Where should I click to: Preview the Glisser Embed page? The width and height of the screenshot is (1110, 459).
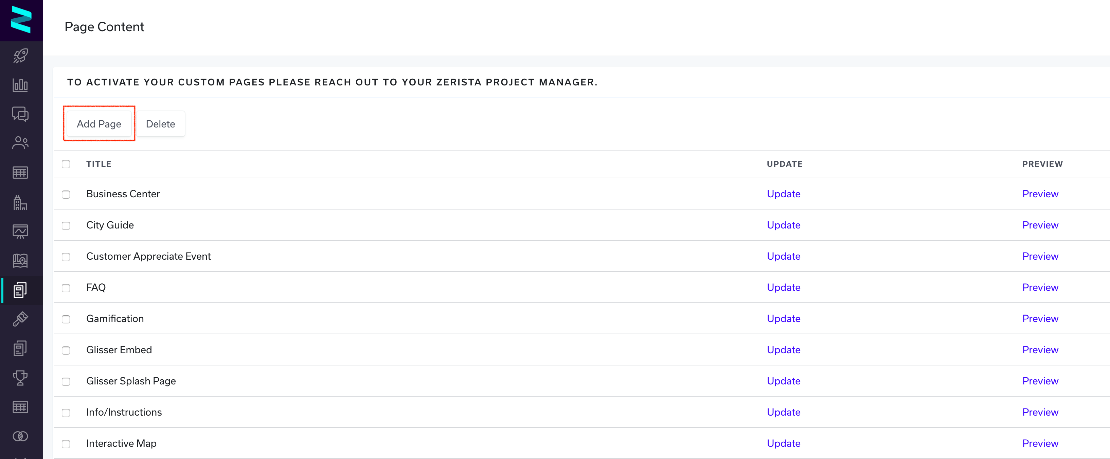(1040, 350)
